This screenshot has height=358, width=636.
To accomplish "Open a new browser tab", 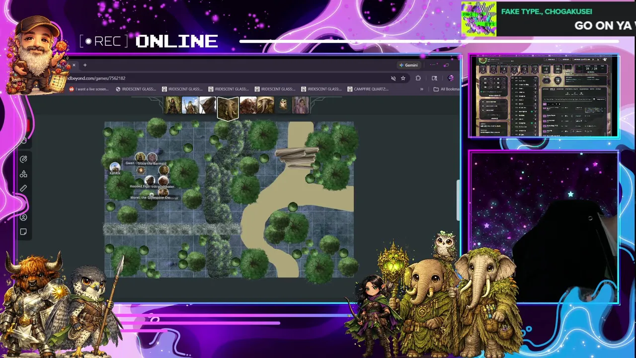I will coord(85,65).
